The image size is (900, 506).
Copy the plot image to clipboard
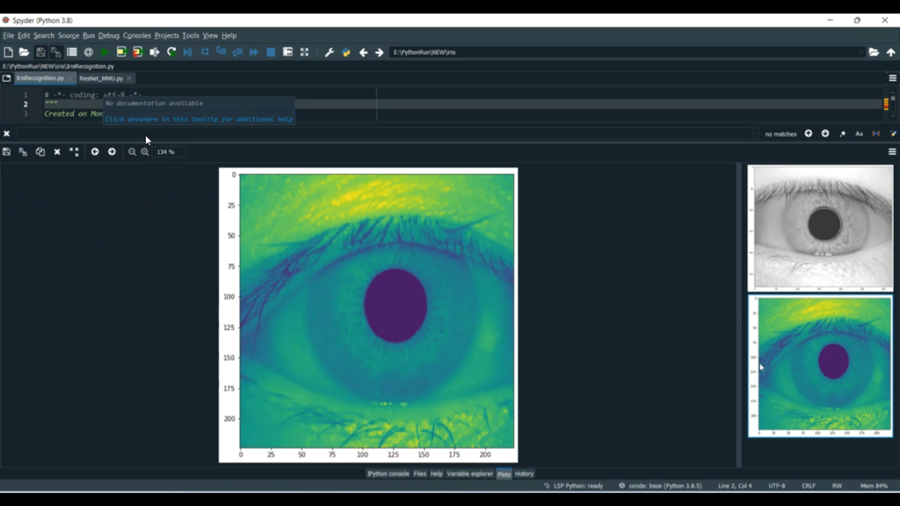[40, 152]
